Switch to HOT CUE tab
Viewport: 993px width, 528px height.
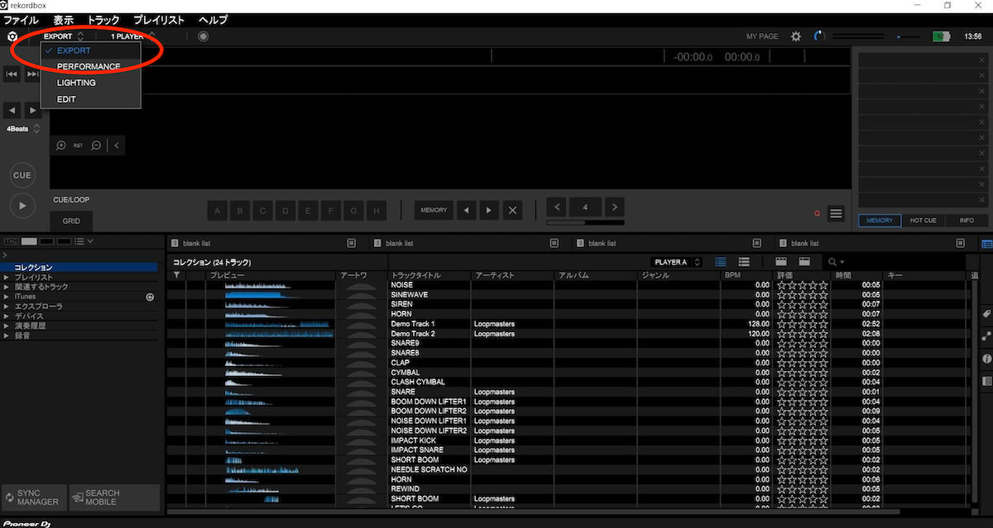click(x=923, y=221)
